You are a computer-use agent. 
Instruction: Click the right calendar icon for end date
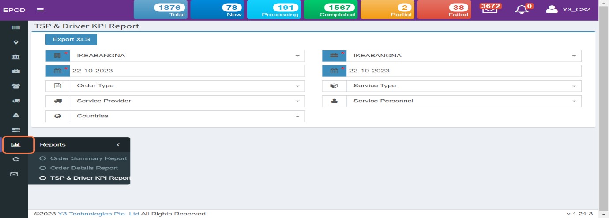click(x=335, y=71)
